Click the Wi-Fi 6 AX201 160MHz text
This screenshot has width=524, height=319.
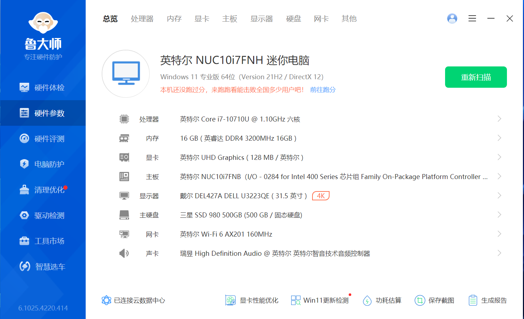(x=226, y=234)
